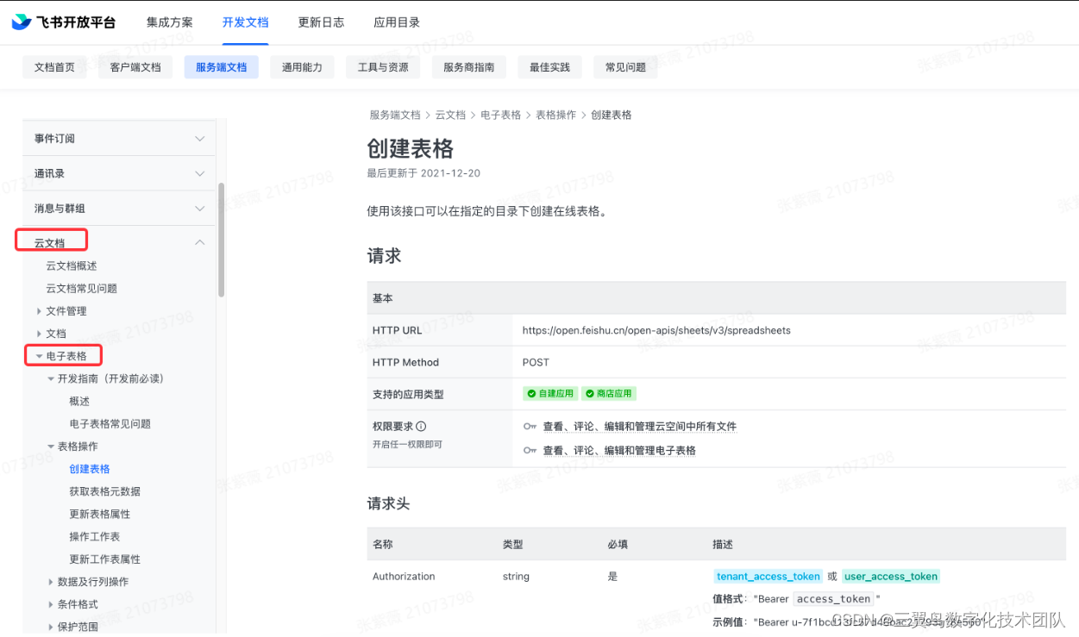1079x637 pixels.
Task: Click the 云文档 breadcrumb link
Action: tap(450, 115)
